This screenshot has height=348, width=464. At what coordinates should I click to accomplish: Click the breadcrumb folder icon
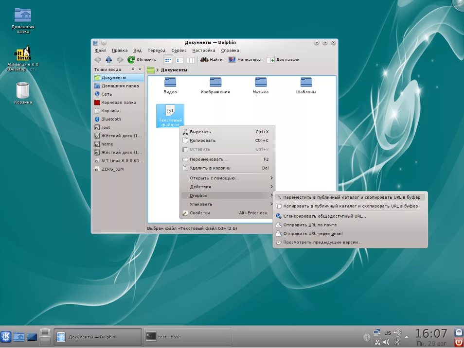[151, 70]
